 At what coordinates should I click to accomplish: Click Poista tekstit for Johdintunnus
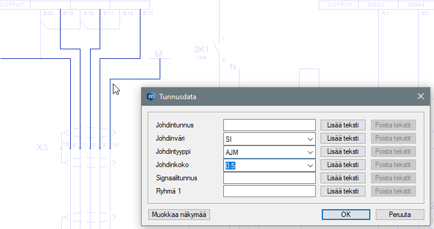pyautogui.click(x=393, y=125)
